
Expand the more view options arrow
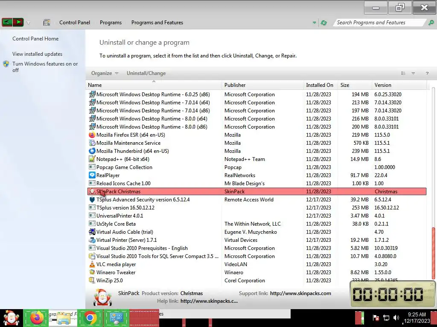click(413, 73)
